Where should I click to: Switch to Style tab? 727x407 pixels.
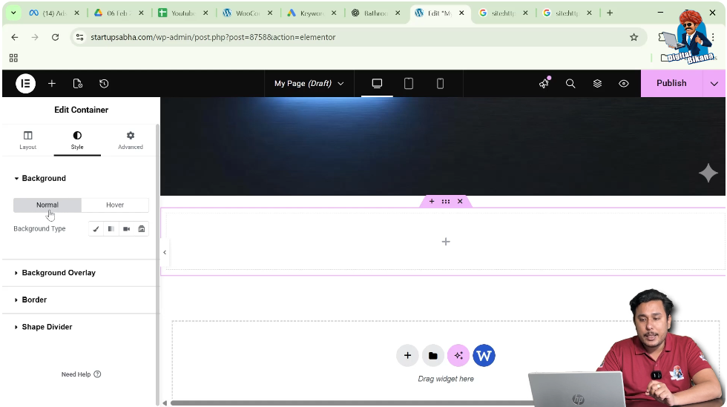(x=77, y=140)
